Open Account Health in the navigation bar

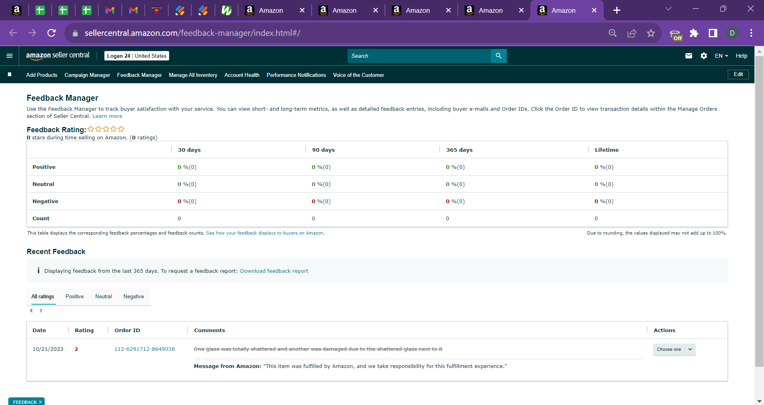click(242, 75)
